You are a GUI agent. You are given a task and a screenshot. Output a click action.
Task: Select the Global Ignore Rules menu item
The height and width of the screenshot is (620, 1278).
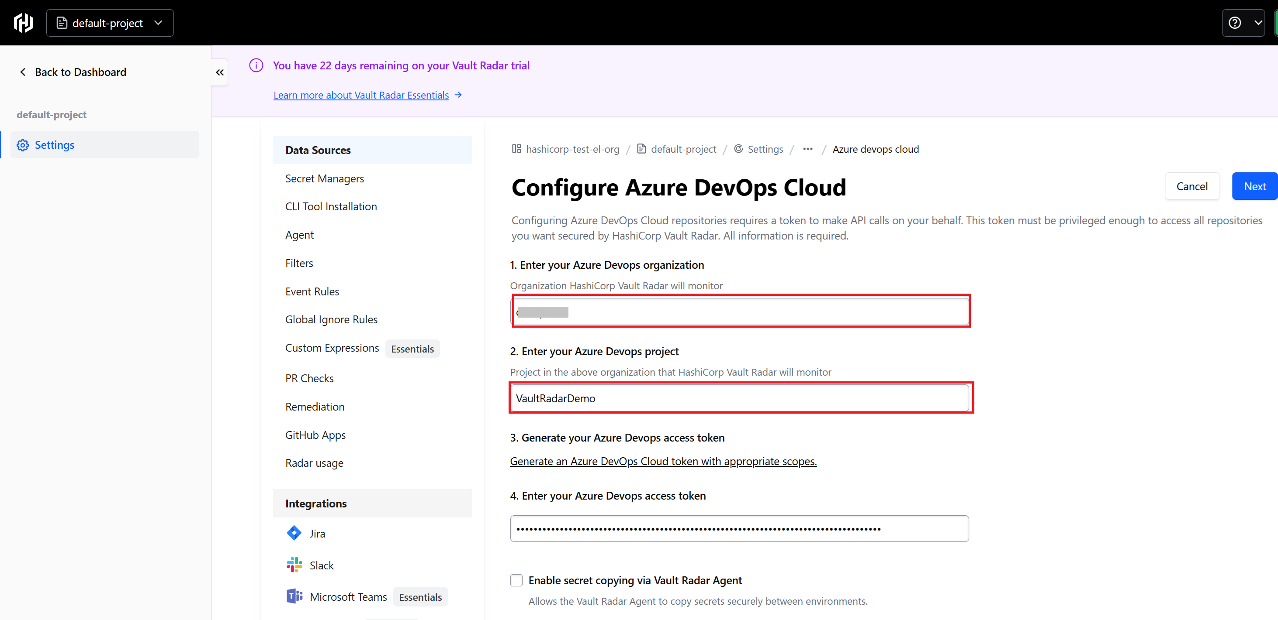click(331, 320)
